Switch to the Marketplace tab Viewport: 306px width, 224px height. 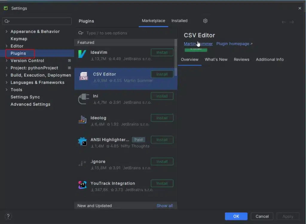153,21
